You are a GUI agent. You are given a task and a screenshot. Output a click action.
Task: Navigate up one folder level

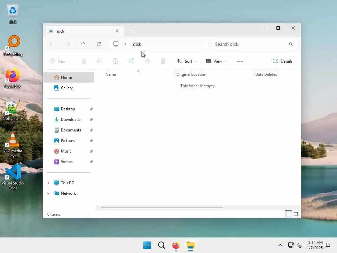click(83, 44)
